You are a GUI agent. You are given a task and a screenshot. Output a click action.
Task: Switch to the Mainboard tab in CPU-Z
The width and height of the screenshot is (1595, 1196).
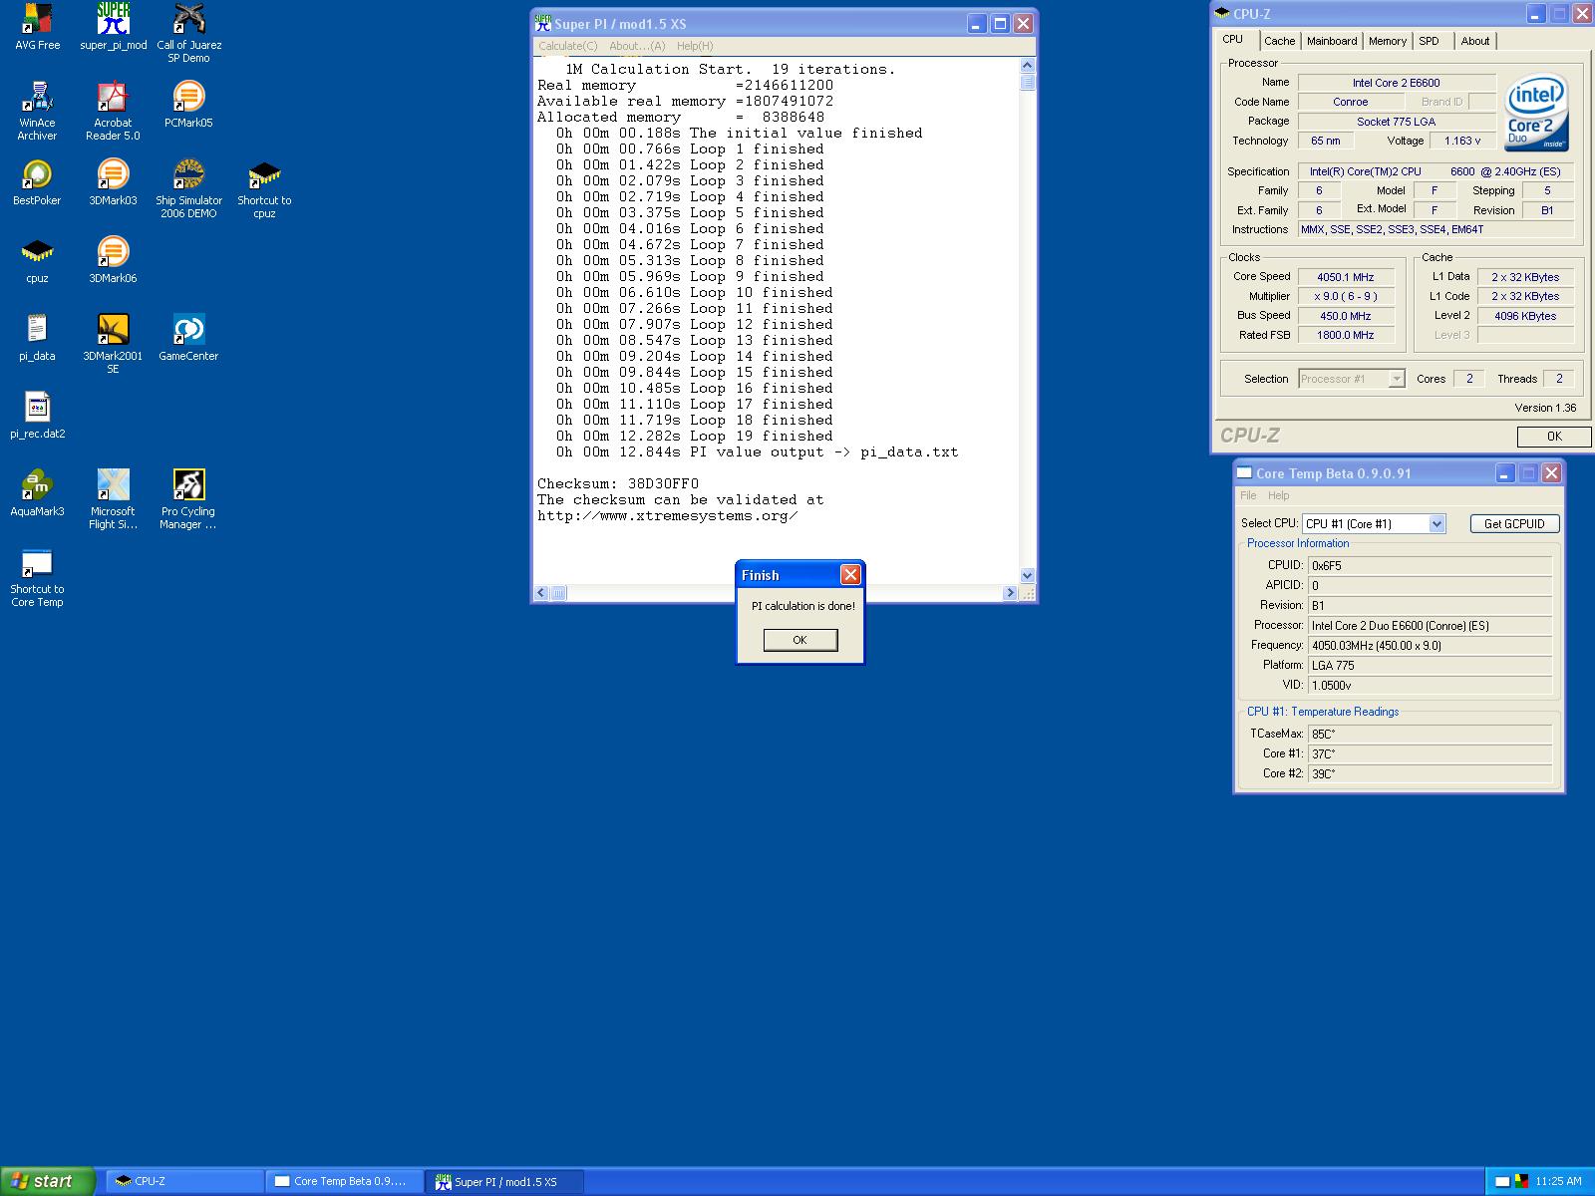point(1332,41)
